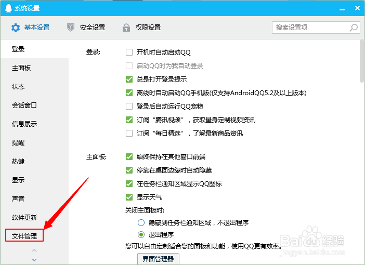Viewport: 365px width, 265px height.
Task: Open 显示 settings in the sidebar
Action: coord(34,180)
